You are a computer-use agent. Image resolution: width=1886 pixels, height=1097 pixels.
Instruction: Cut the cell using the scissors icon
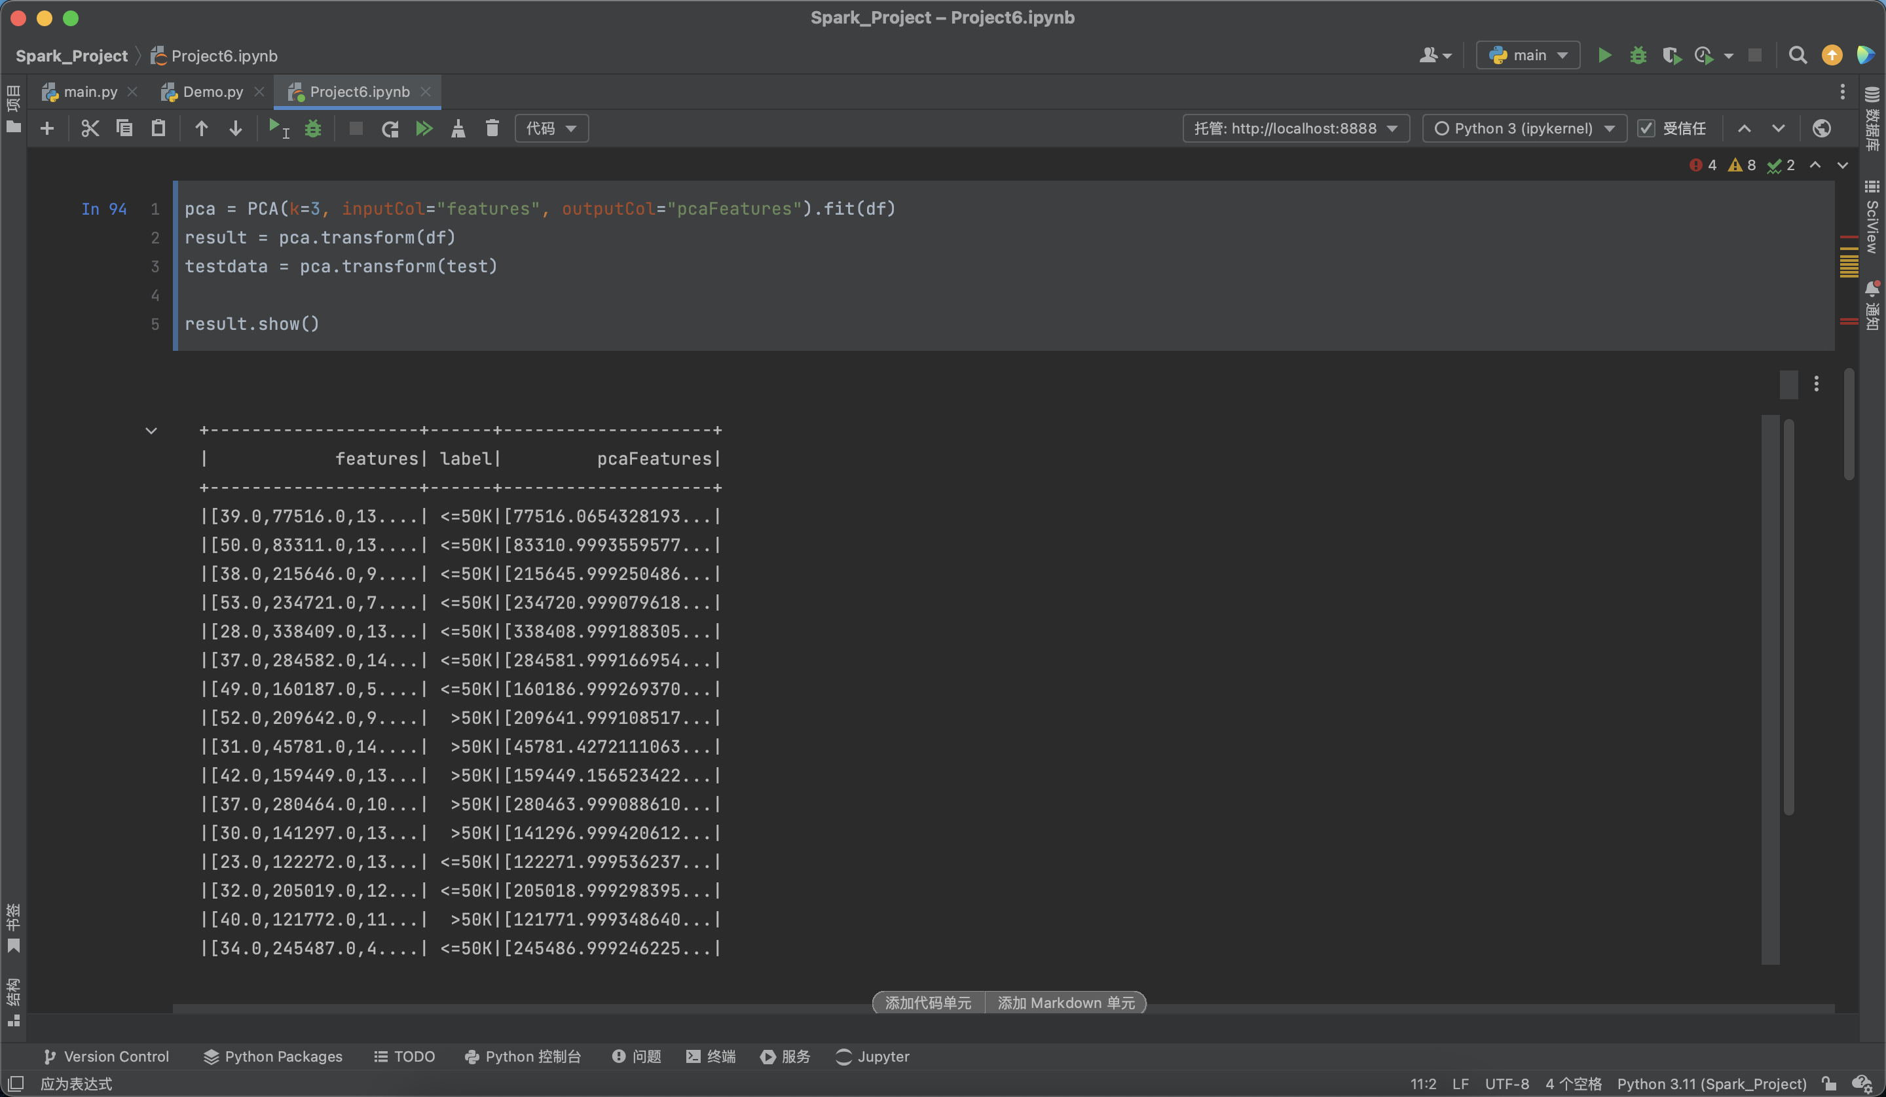click(90, 129)
